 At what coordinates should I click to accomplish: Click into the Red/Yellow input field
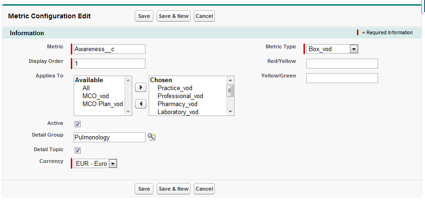point(342,63)
